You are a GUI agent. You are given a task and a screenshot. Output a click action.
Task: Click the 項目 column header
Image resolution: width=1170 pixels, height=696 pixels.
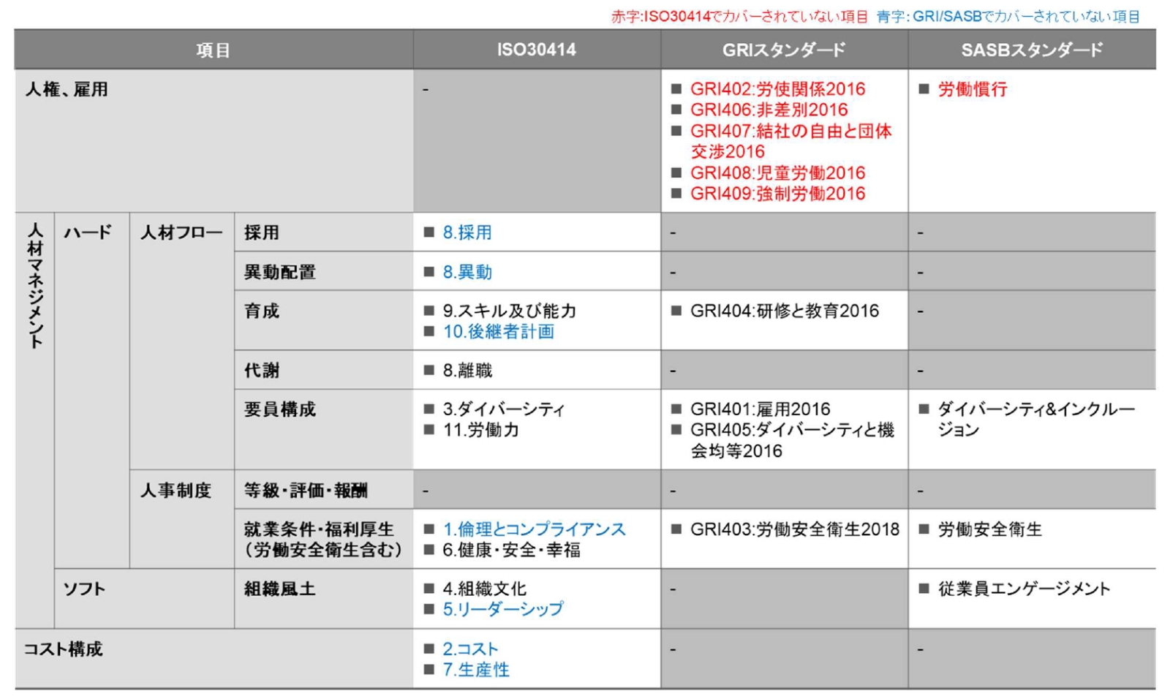pyautogui.click(x=214, y=50)
